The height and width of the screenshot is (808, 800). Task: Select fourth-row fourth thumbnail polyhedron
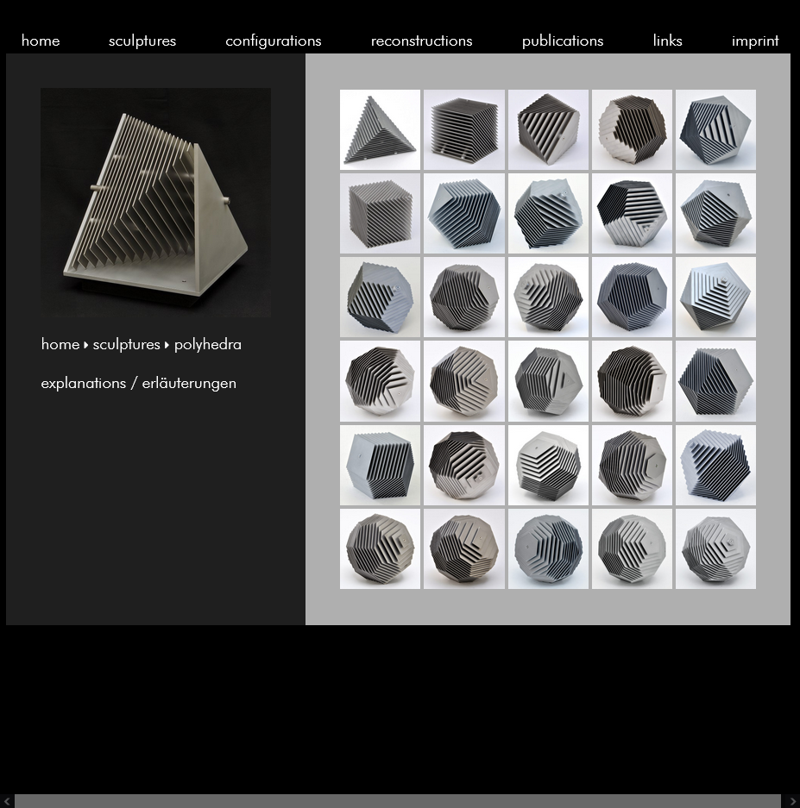click(x=632, y=381)
